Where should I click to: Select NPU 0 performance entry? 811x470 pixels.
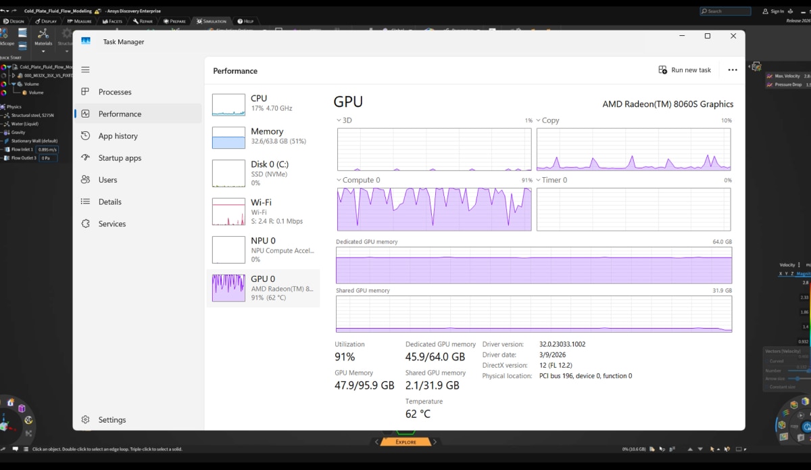point(264,250)
